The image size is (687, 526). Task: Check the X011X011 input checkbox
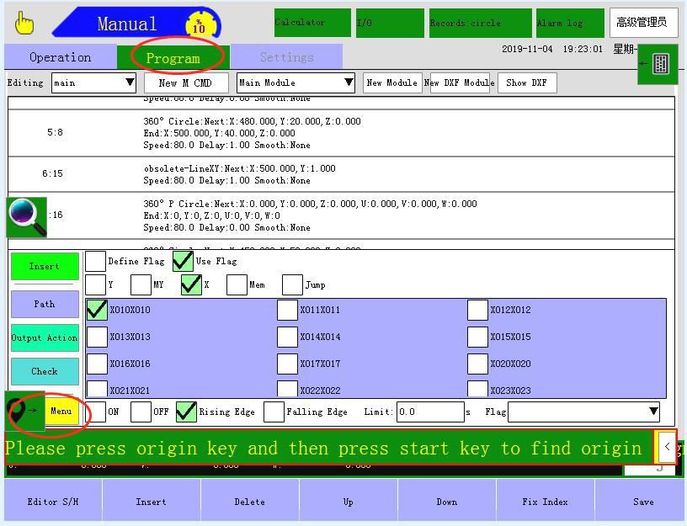tap(287, 311)
